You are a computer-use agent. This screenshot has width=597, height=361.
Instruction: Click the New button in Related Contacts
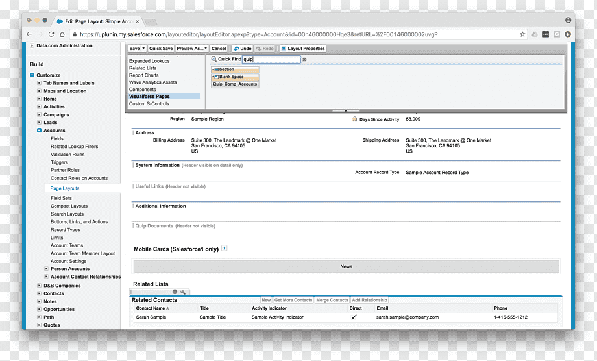[x=266, y=300]
